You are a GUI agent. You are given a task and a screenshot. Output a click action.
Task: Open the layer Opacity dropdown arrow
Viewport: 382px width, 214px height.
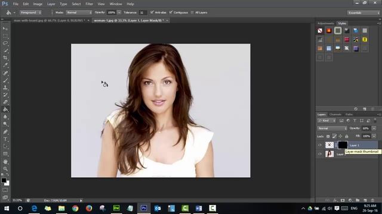coord(374,128)
